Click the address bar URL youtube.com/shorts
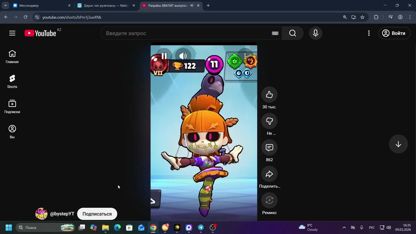The height and width of the screenshot is (234, 416). click(x=72, y=17)
